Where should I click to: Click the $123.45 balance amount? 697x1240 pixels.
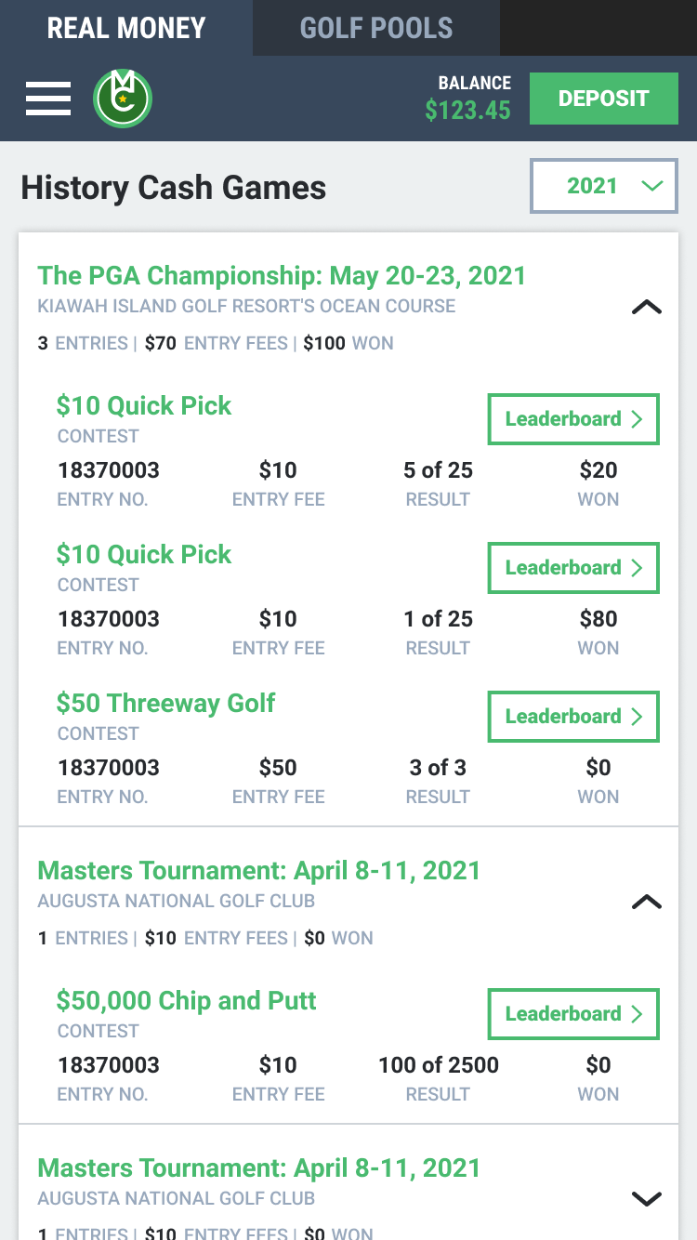[467, 111]
